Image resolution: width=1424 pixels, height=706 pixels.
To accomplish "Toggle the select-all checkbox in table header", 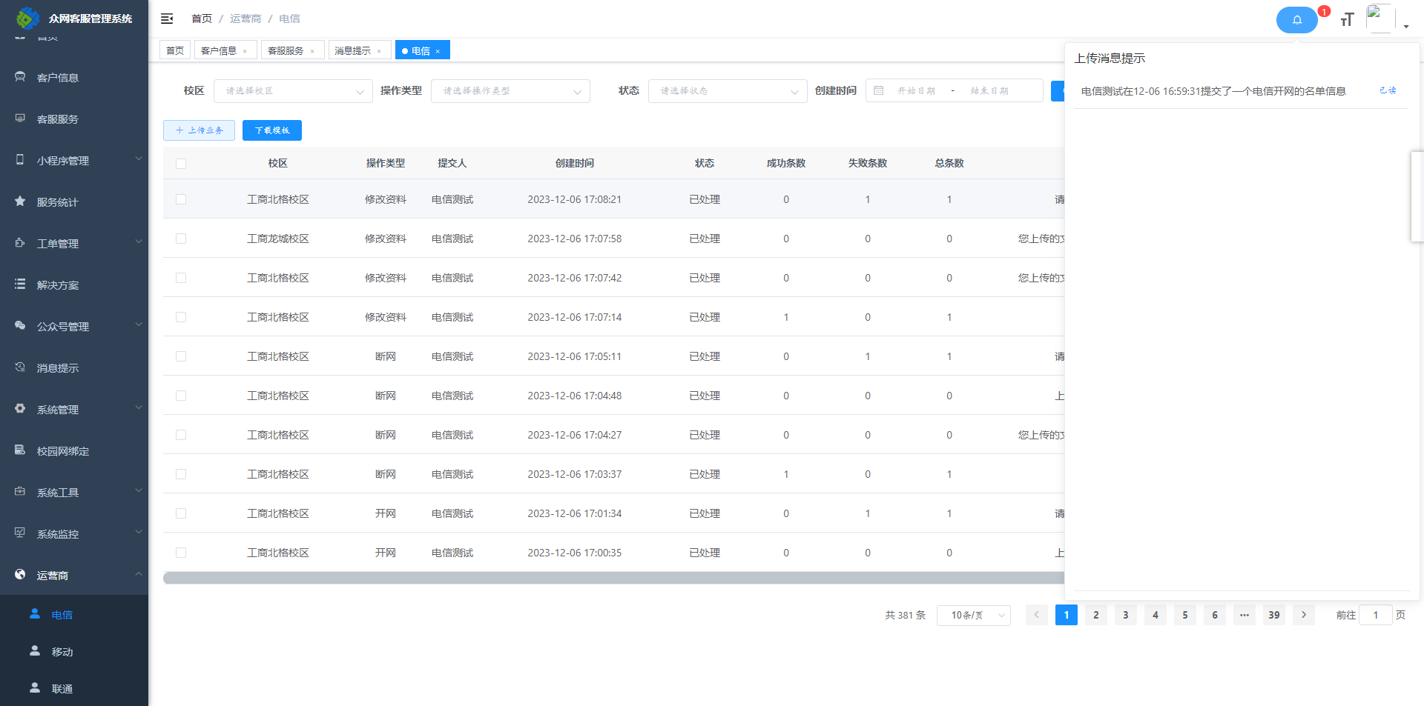I will click(181, 164).
